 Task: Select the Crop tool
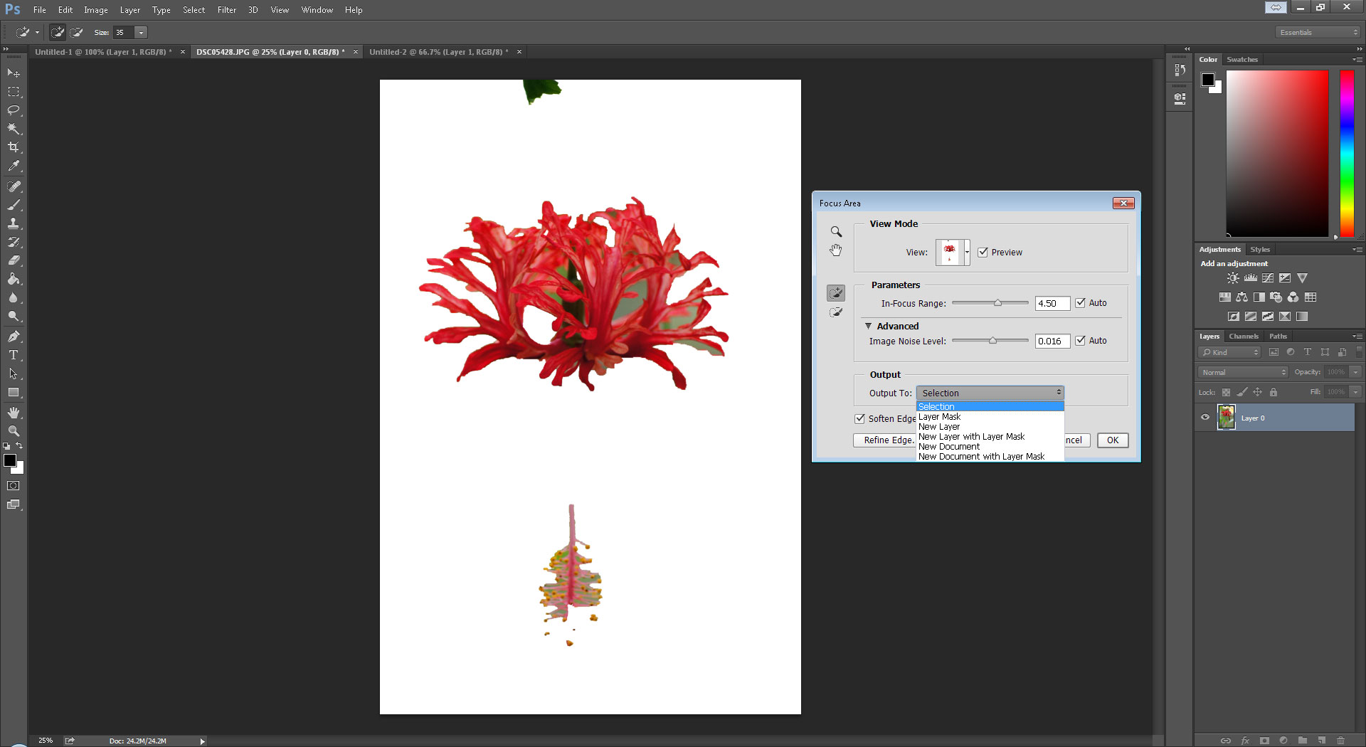tap(14, 147)
